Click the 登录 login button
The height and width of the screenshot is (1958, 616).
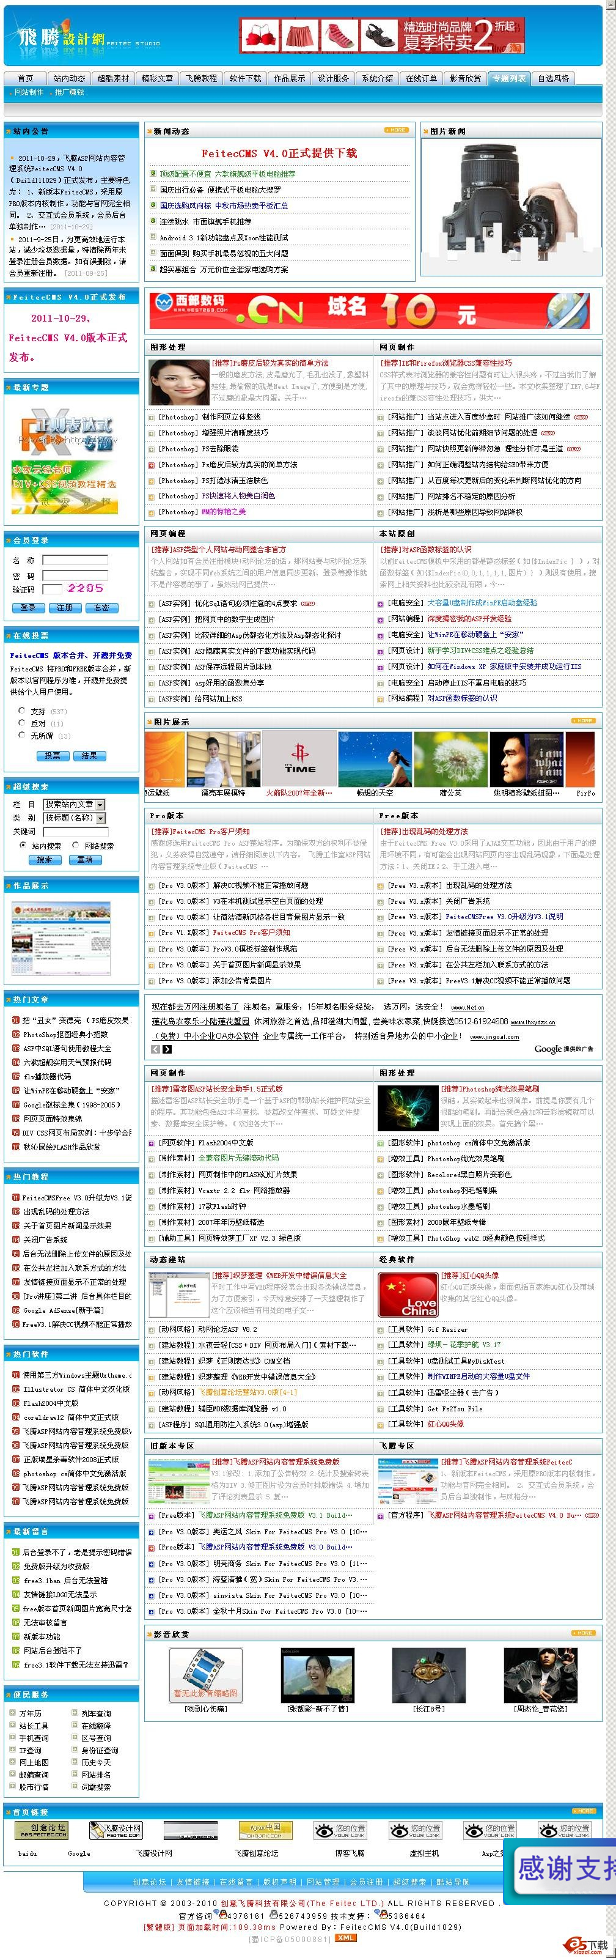point(28,607)
